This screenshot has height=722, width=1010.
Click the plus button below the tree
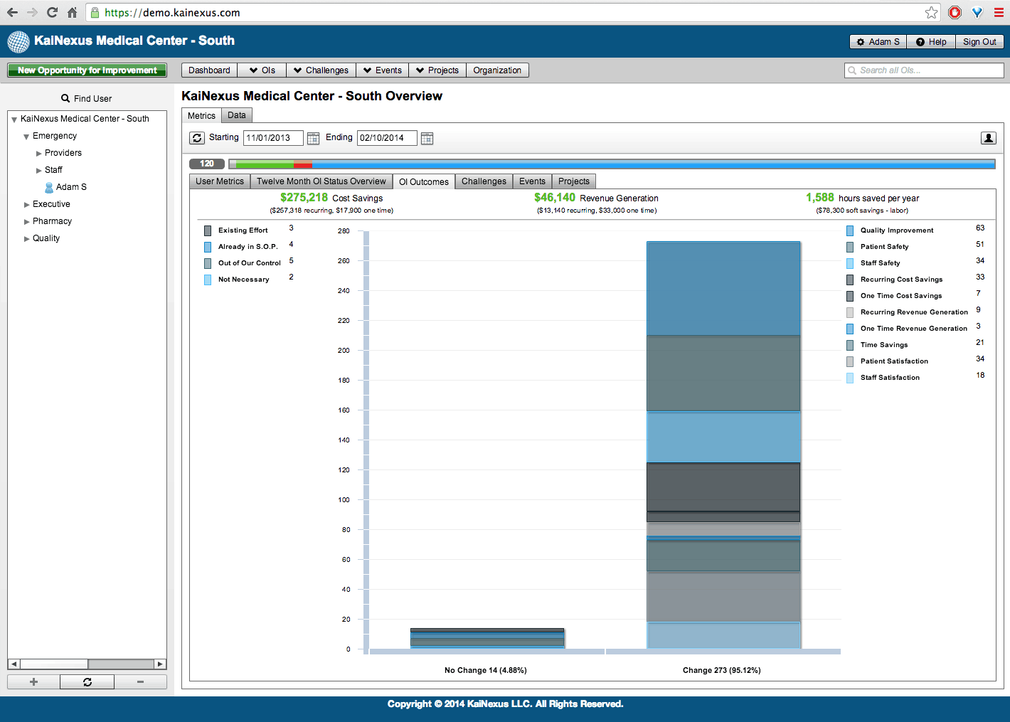coord(33,681)
